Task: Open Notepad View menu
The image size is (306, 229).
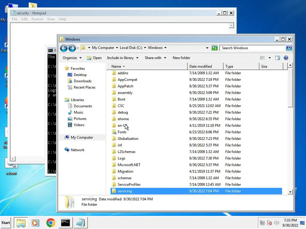Action: coord(51,19)
